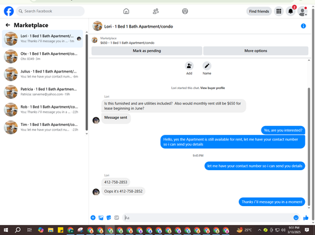
Task: Go to the Home feed icon
Action: [126, 11]
